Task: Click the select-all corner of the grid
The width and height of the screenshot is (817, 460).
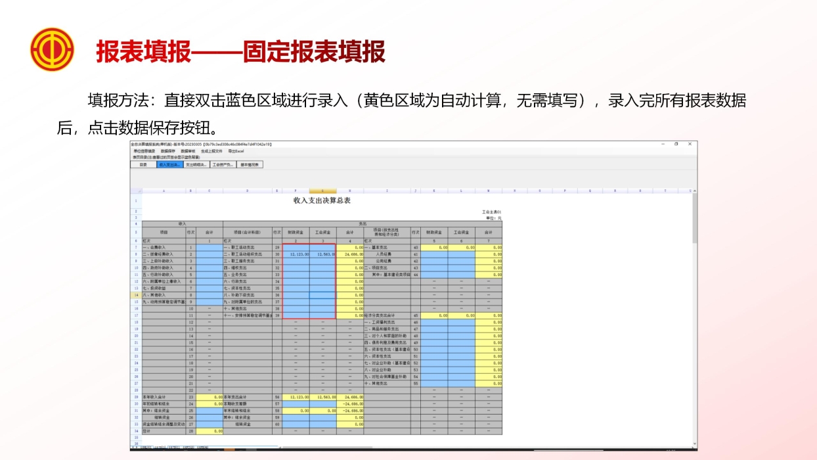Action: click(138, 190)
